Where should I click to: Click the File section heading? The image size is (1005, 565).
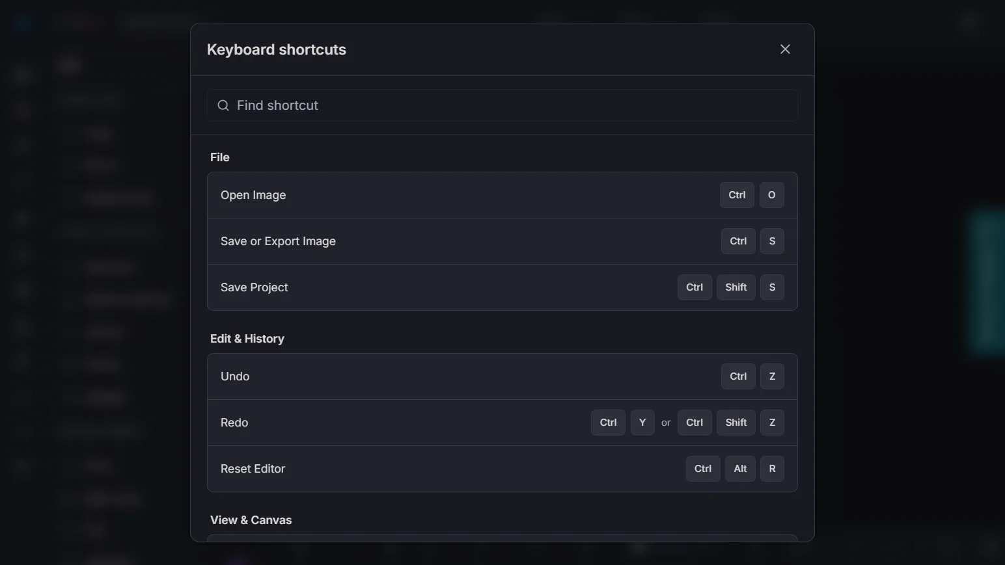219,157
